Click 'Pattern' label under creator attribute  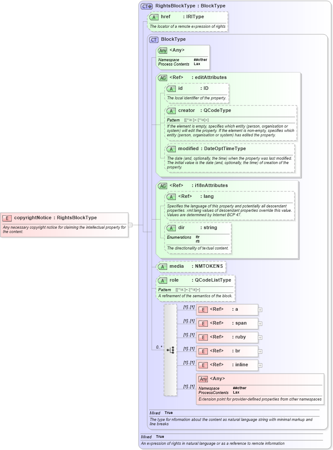click(173, 120)
